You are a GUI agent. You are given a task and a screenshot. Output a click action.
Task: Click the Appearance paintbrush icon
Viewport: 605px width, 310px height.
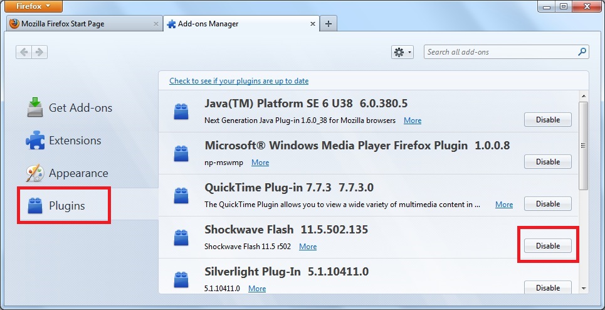coord(35,173)
